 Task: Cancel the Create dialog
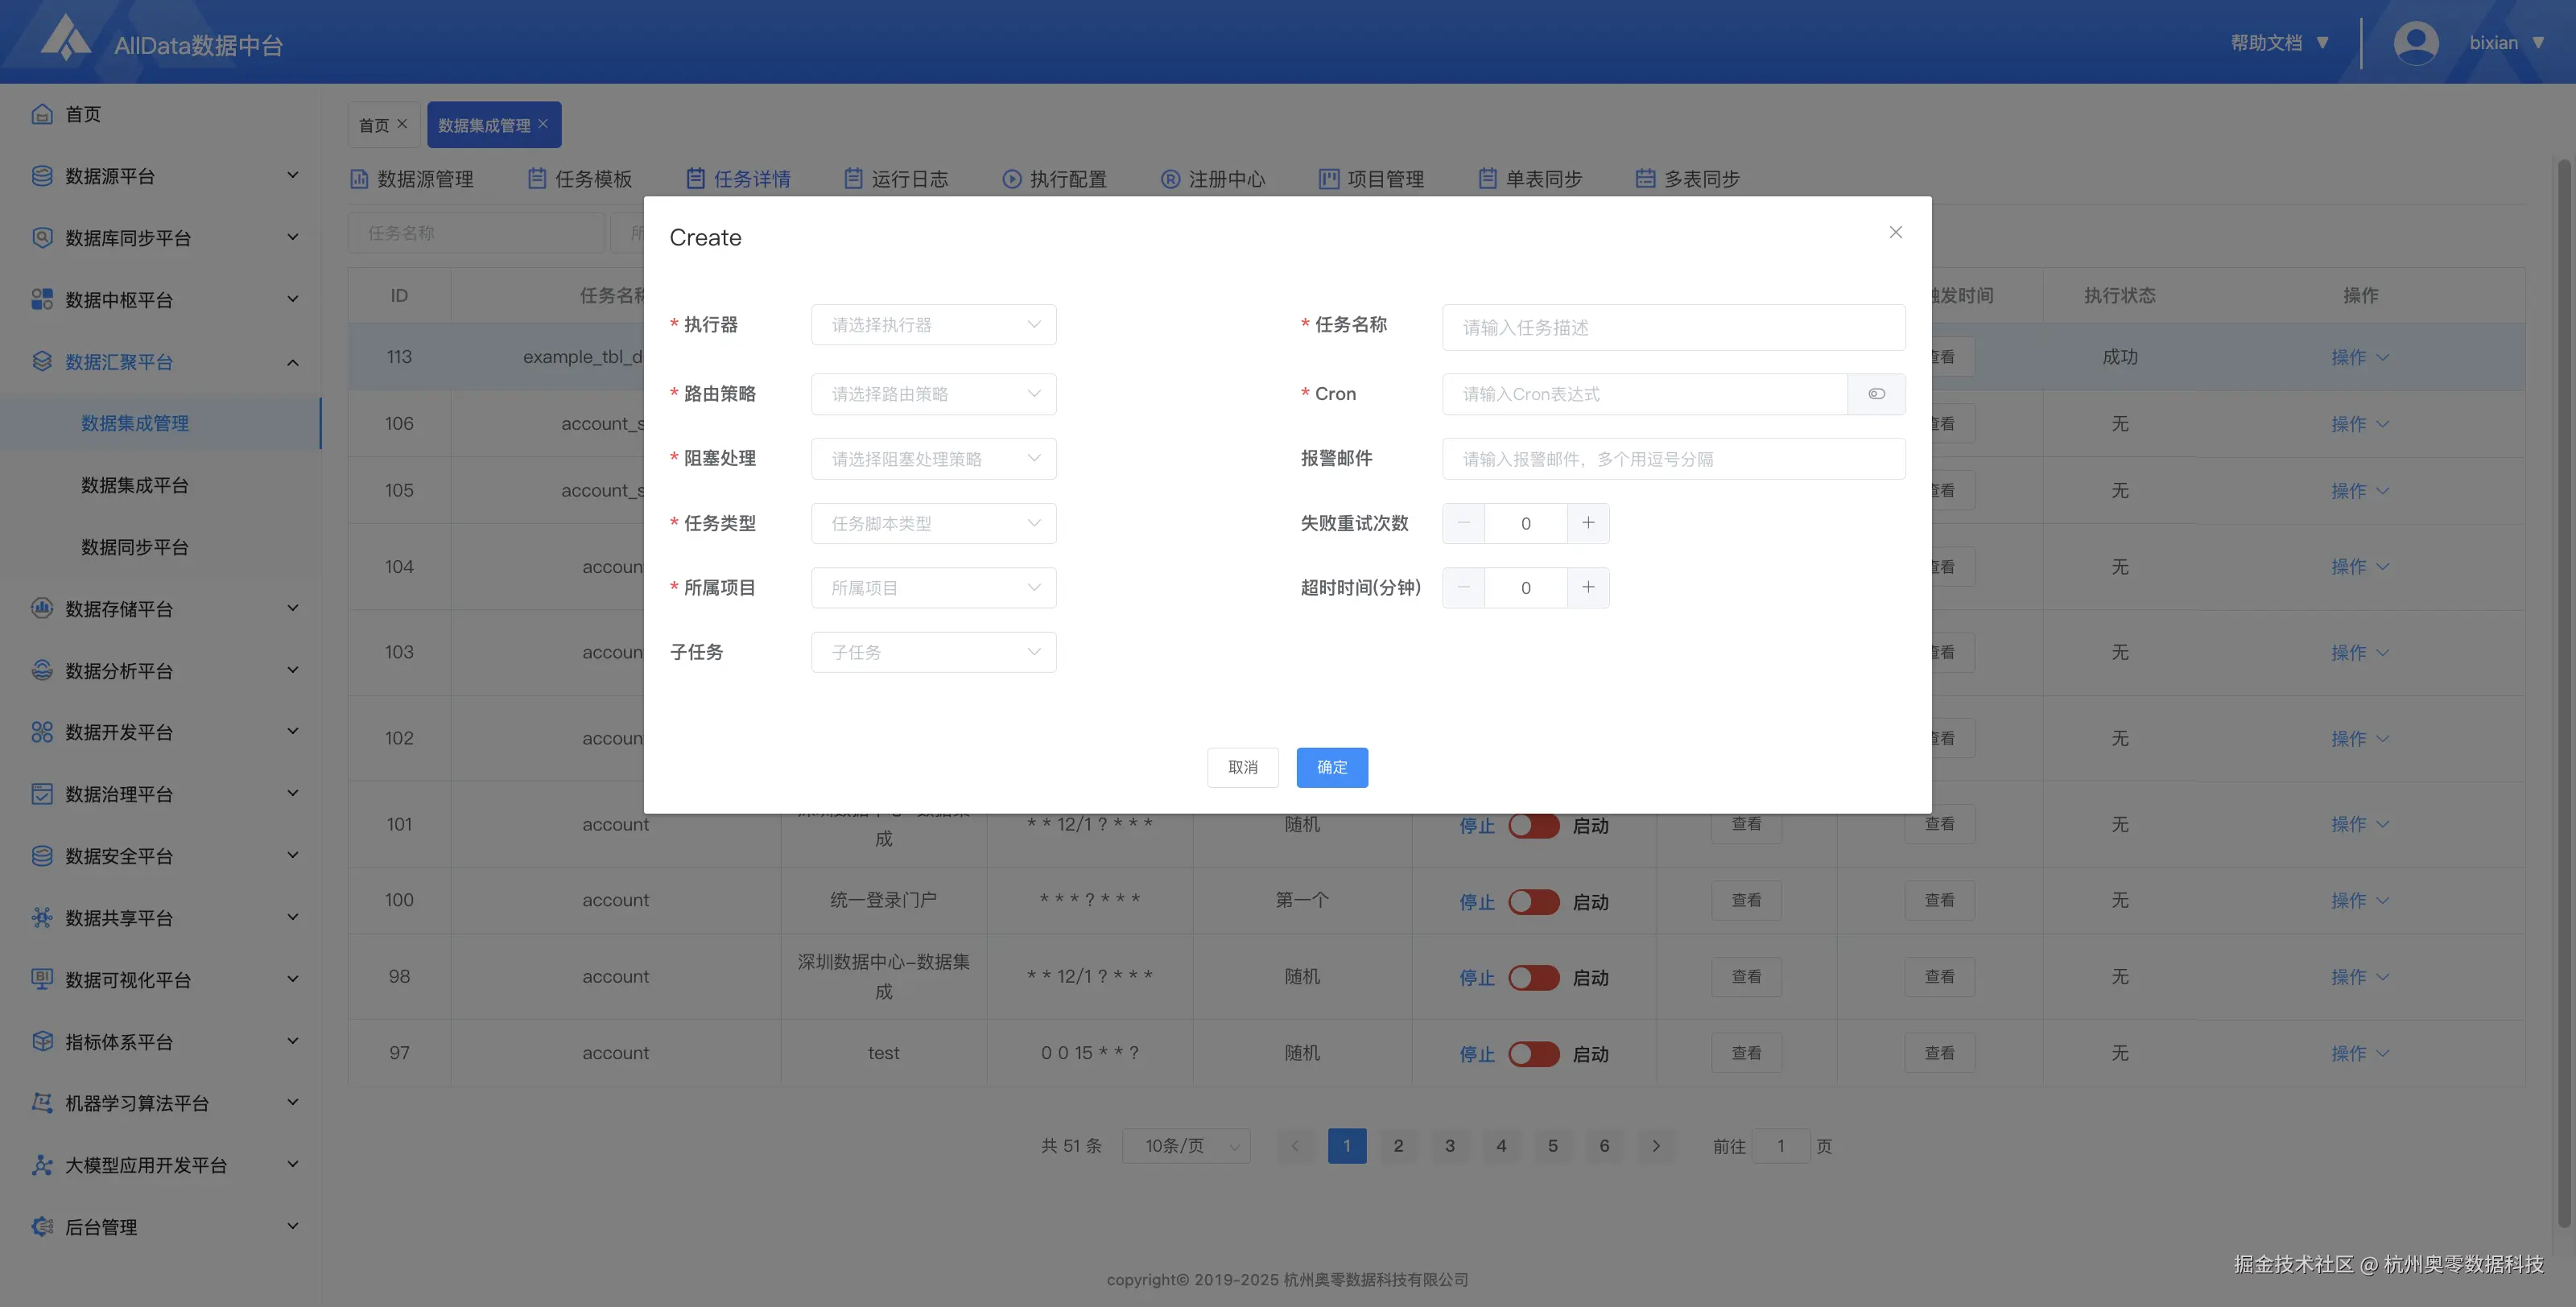pyautogui.click(x=1243, y=767)
